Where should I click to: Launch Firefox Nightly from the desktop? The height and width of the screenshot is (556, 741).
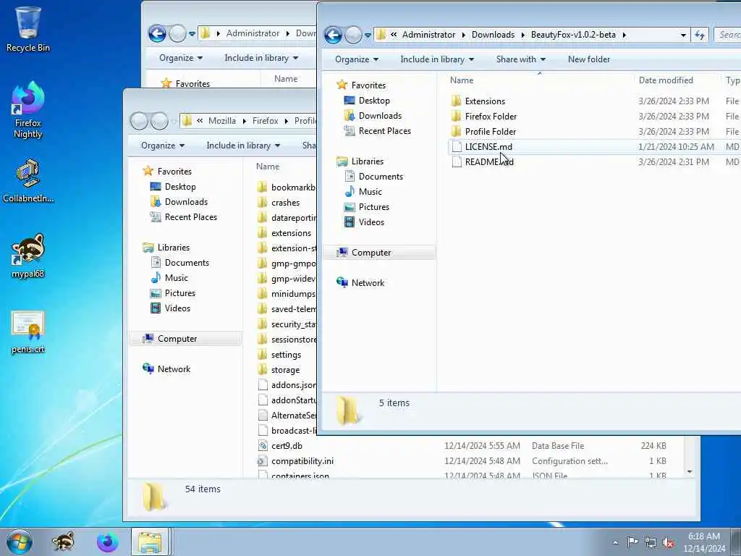(28, 110)
